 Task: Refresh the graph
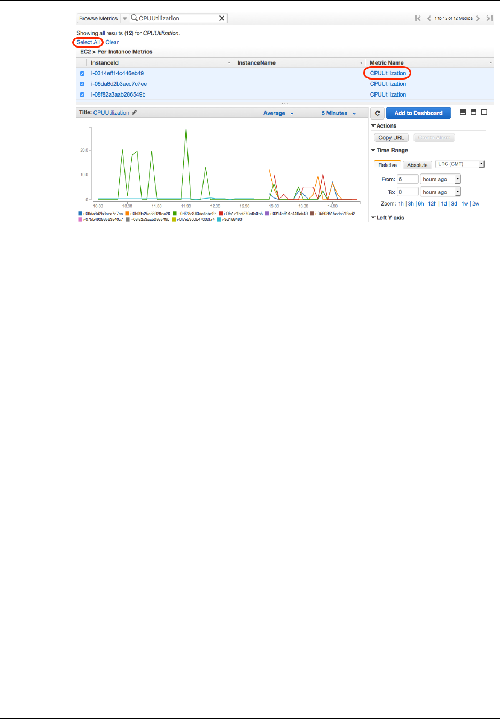point(377,113)
